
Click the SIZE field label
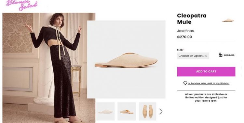coord(180,50)
